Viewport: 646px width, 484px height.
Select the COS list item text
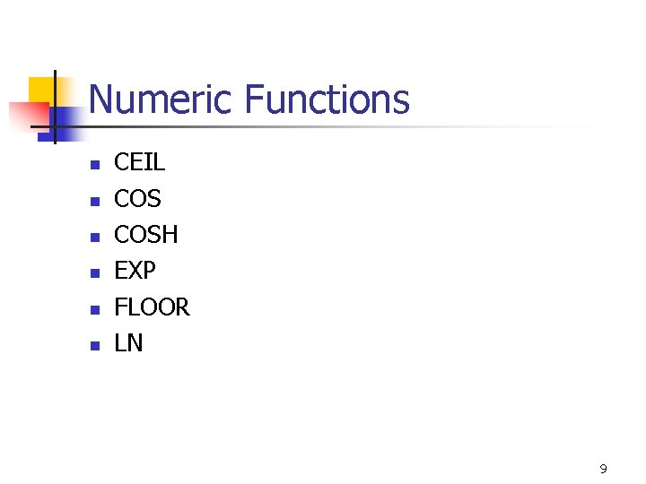[137, 199]
